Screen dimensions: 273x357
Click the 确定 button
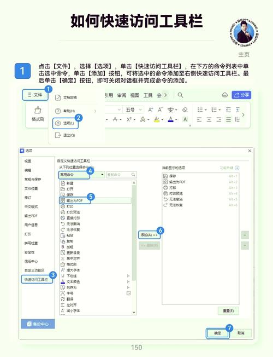(217, 333)
